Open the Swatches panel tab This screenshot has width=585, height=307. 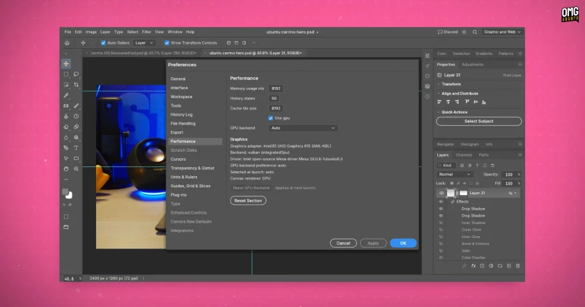click(x=461, y=54)
